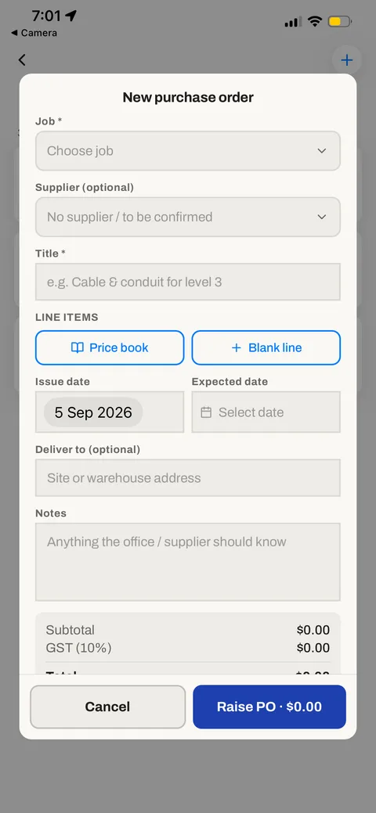Tap the plus icon beside Blank line

pyautogui.click(x=237, y=348)
